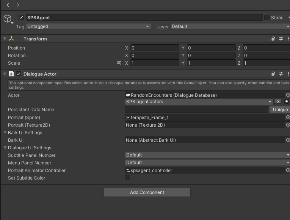
Task: Click the Subtitle Panel Number label
Action: (x=31, y=155)
